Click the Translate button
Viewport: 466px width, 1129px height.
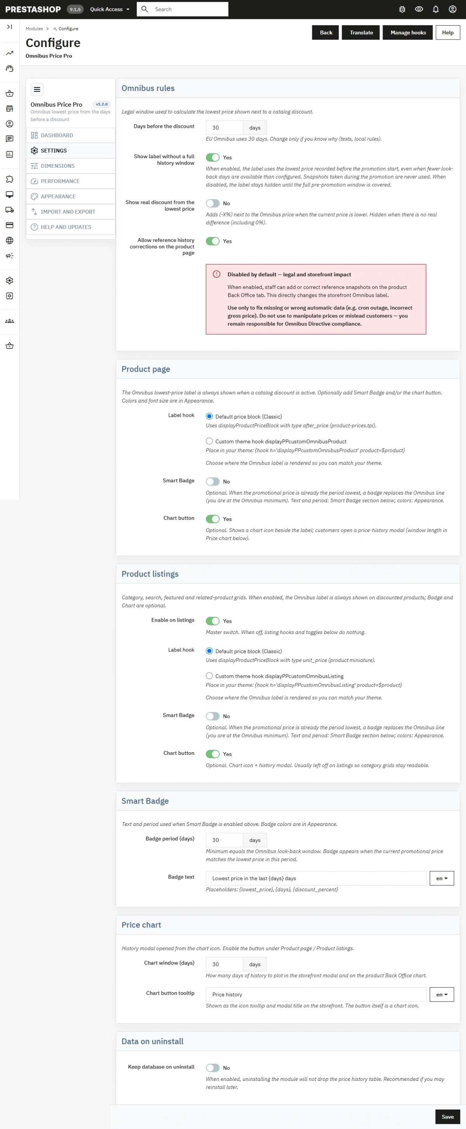pos(361,32)
